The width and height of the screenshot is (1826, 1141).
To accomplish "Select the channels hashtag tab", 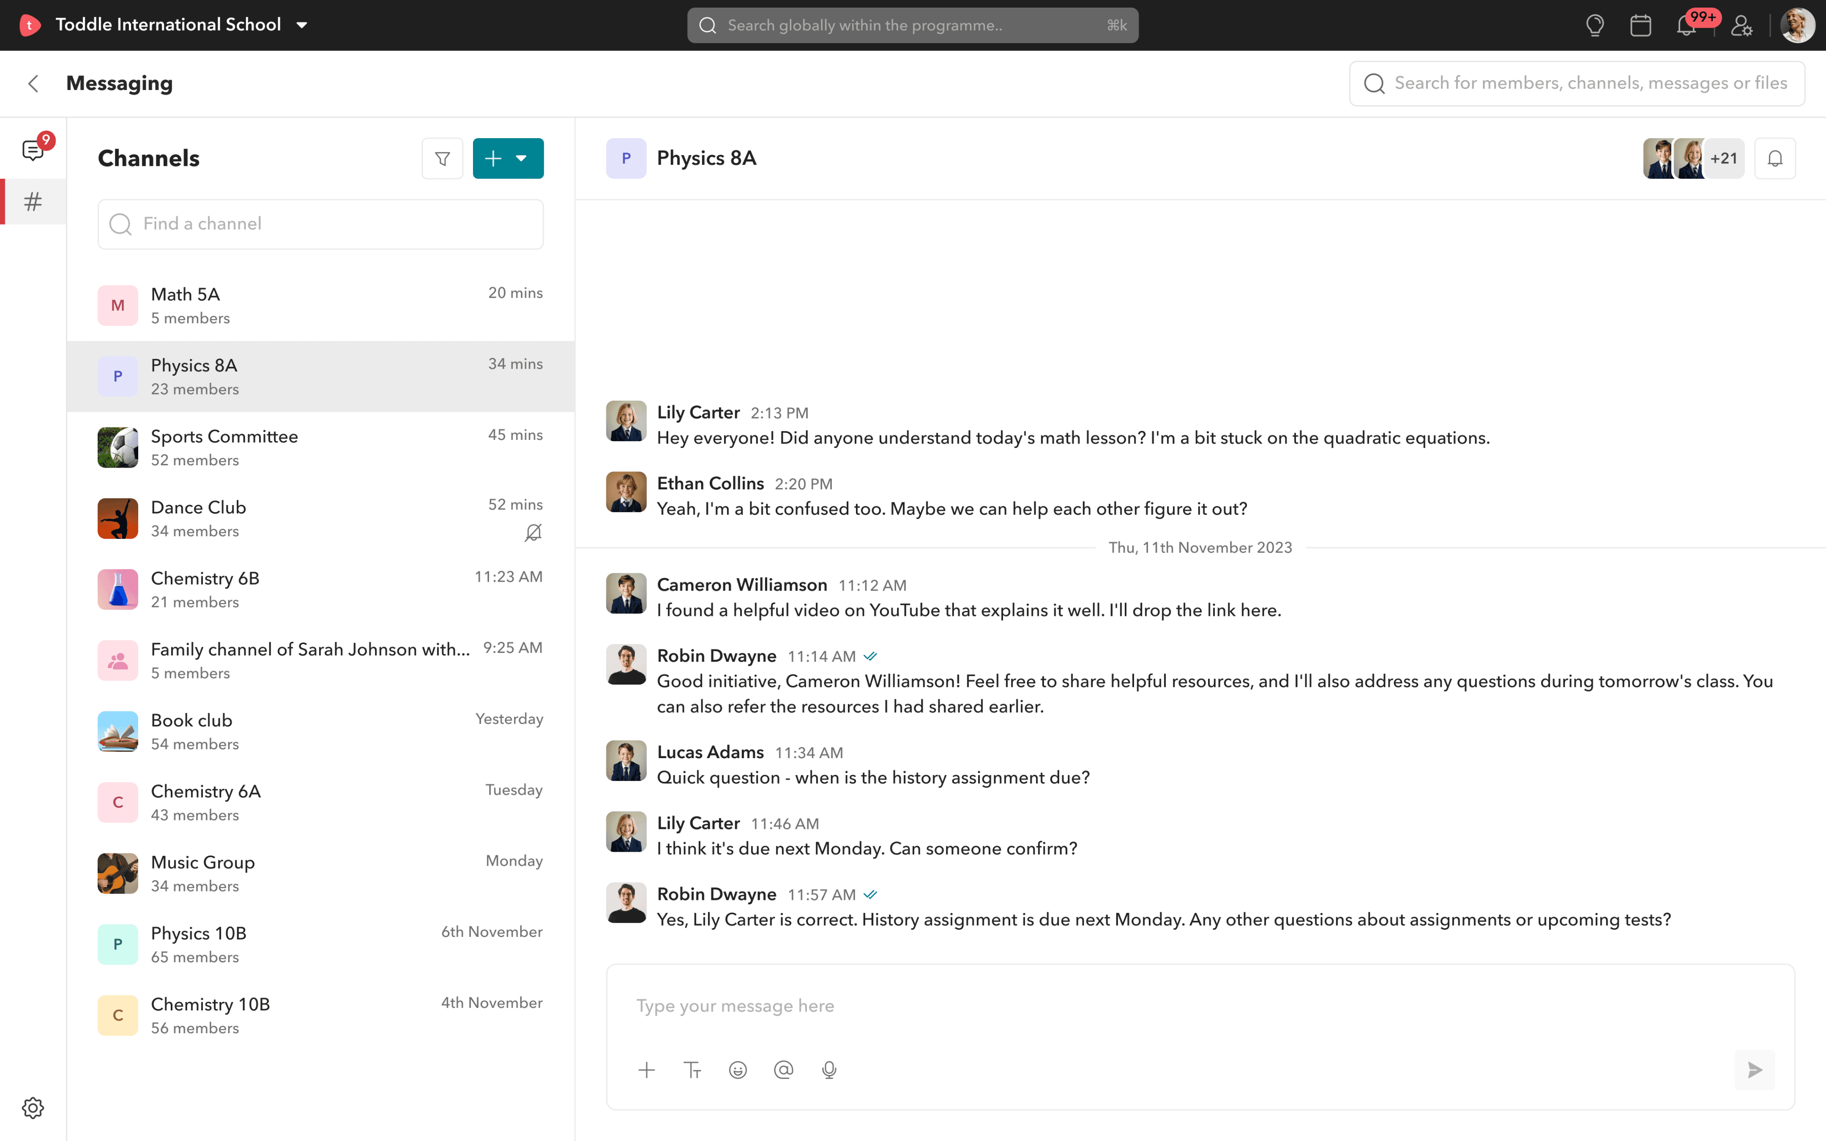I will (x=33, y=201).
